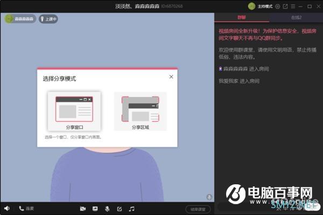Click the 主持模式 host mode label
Image resolution: width=323 pixels, height=215 pixels.
(x=265, y=6)
